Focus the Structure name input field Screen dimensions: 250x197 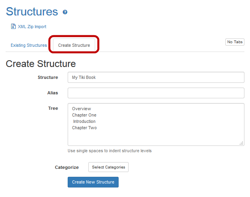(156, 77)
